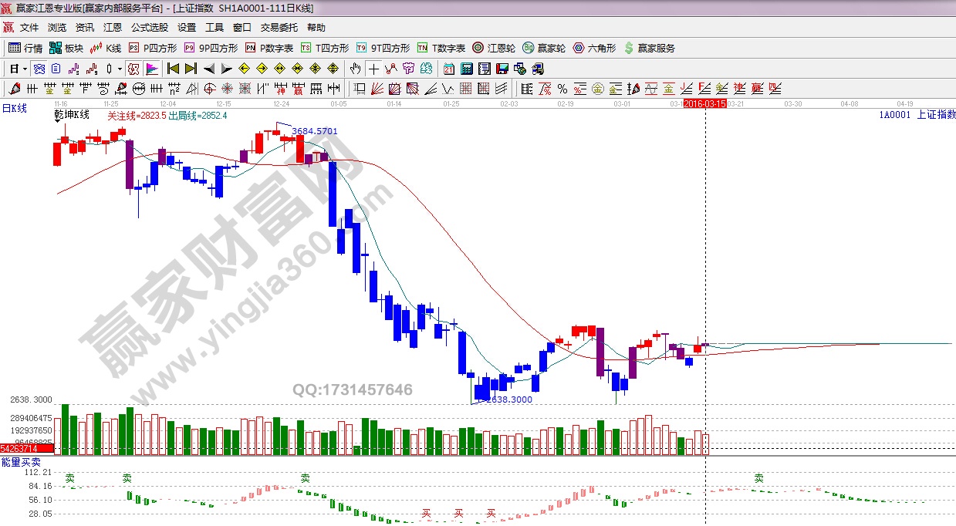Select the hand pan tool
Viewport: 956px width, 526px height.
tap(355, 69)
